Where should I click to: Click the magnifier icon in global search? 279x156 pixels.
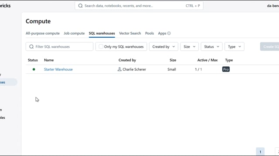point(80,6)
